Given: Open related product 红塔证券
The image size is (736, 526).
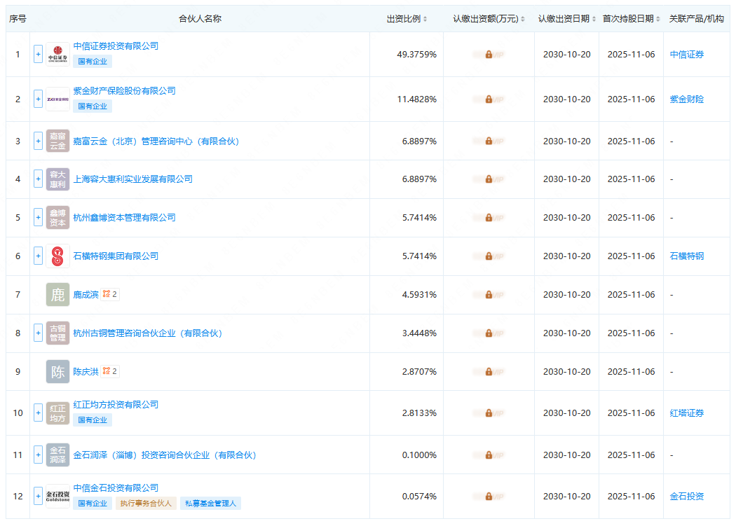Looking at the screenshot, I should [x=687, y=413].
